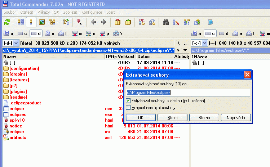Click the Refresh (reread source) toolbar icon
270x167 pixels.
[7, 22]
